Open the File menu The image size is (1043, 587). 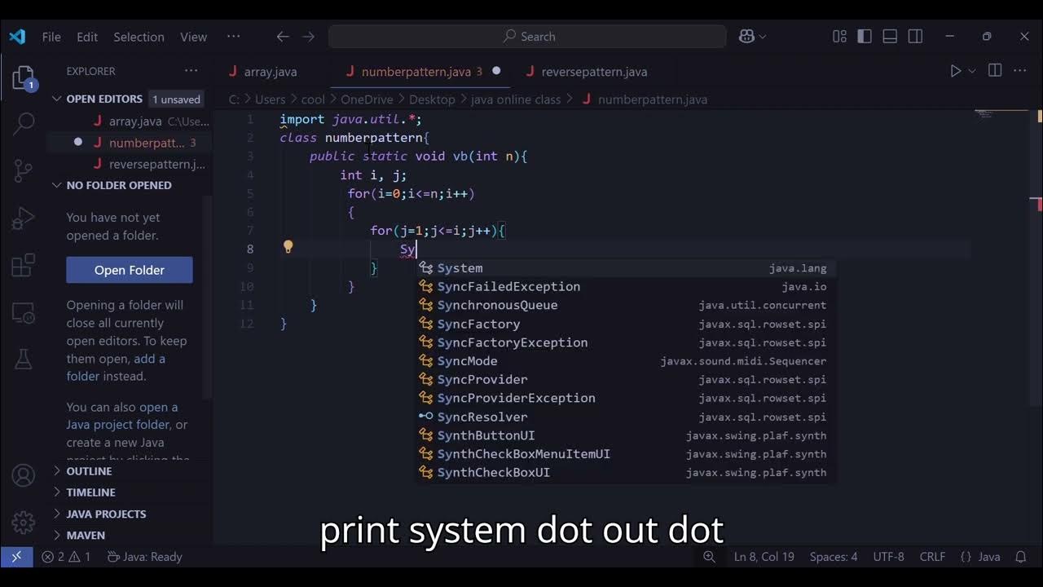(x=51, y=37)
